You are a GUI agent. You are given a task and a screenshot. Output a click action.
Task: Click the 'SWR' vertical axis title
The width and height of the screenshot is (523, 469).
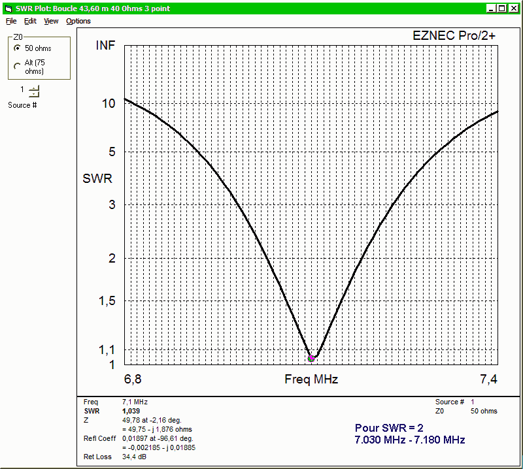[x=97, y=179]
